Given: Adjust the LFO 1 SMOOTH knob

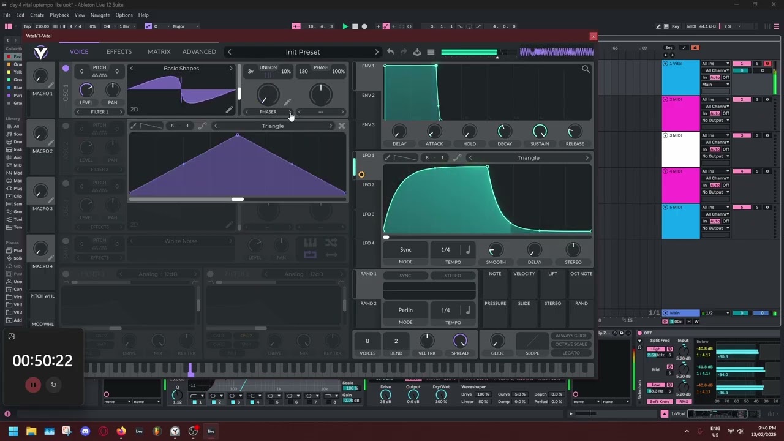Looking at the screenshot, I should pyautogui.click(x=496, y=249).
